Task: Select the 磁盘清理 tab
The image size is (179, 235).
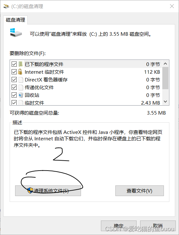Action: [x=15, y=20]
